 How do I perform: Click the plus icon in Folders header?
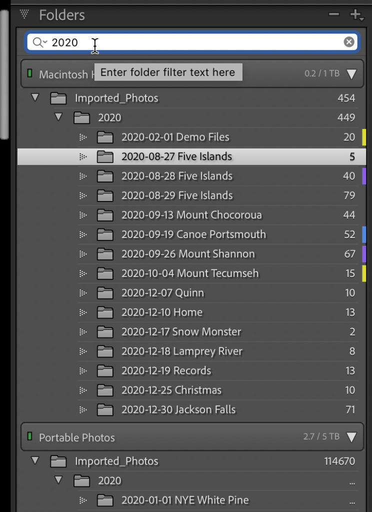tap(356, 15)
